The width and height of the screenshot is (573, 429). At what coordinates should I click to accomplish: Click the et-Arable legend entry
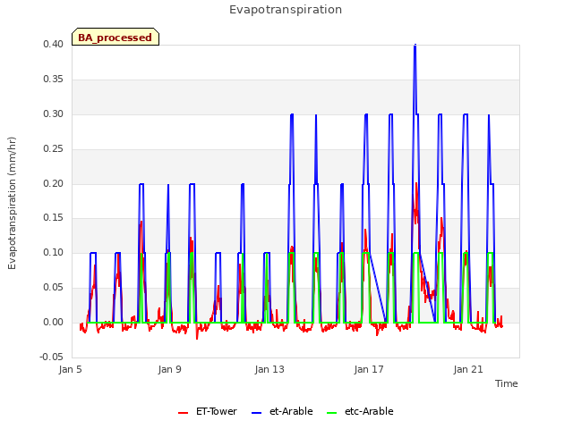click(282, 411)
